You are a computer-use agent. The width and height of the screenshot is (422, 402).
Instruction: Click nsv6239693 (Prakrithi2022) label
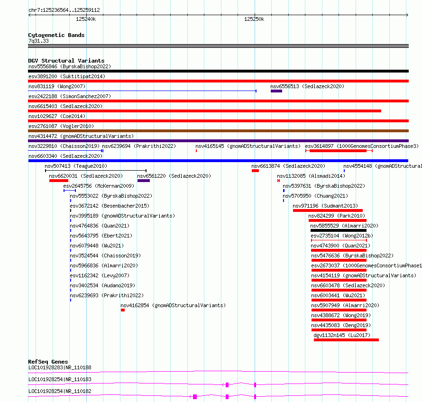(107, 295)
